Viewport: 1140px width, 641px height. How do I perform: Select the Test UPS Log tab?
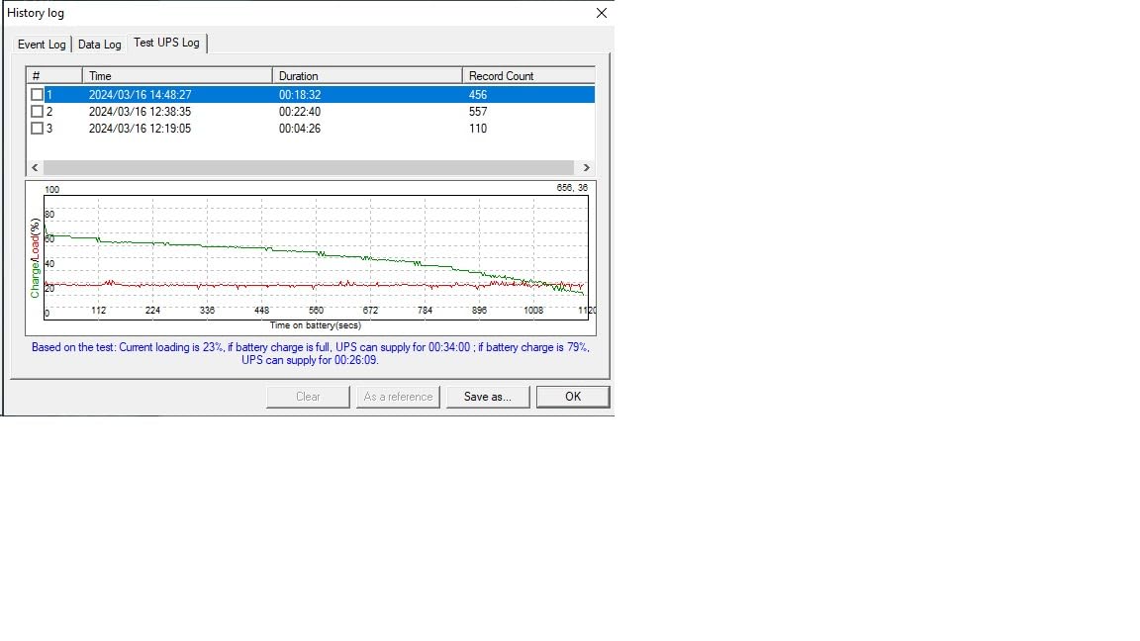pyautogui.click(x=166, y=43)
